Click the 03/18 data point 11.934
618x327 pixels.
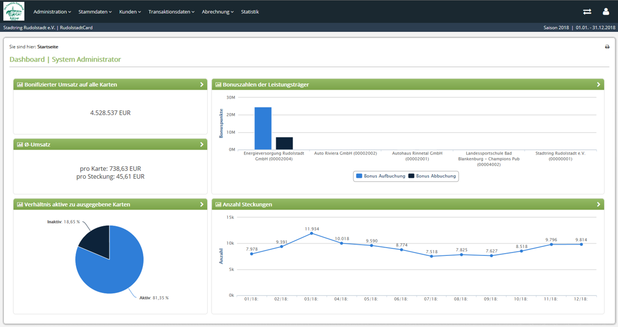pos(312,233)
